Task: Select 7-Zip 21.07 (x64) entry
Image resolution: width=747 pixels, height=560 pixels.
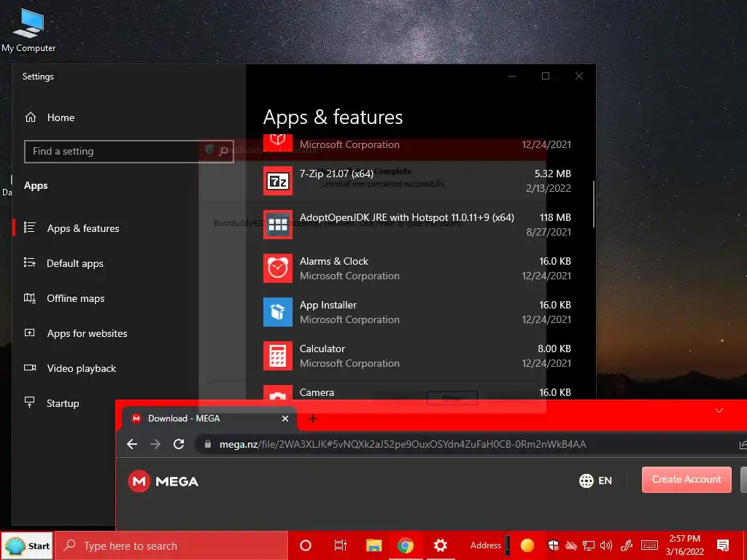Action: pos(417,181)
